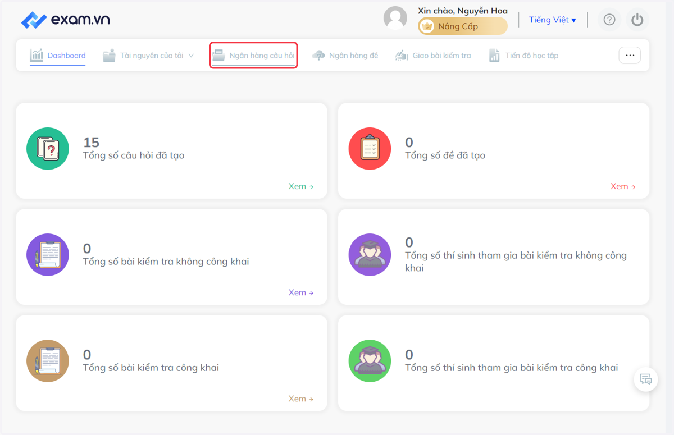This screenshot has height=435, width=674.
Task: Go to the Ngân hàng đề tab
Action: pos(345,56)
